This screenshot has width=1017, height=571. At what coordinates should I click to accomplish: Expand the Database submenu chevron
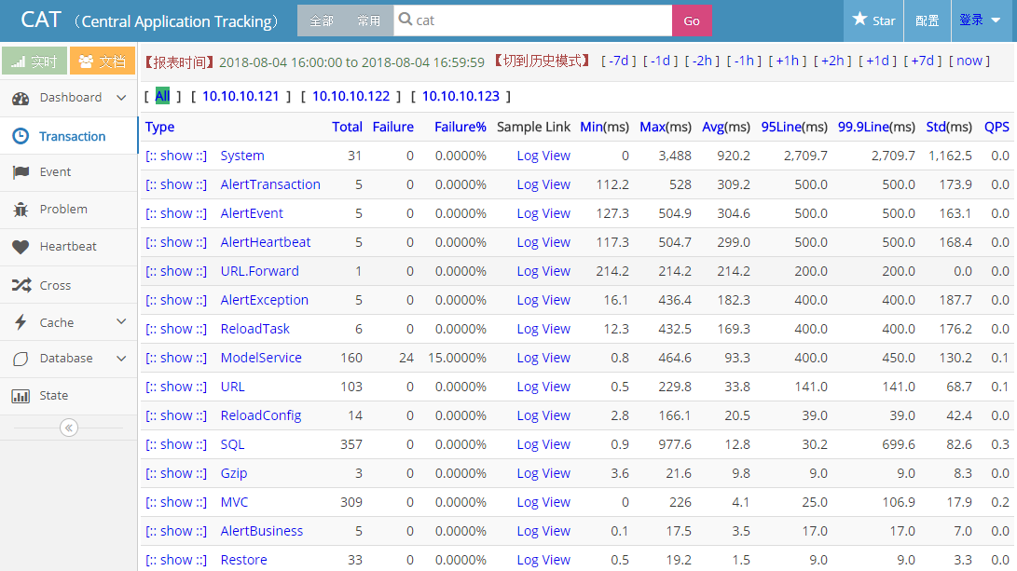[x=121, y=359]
